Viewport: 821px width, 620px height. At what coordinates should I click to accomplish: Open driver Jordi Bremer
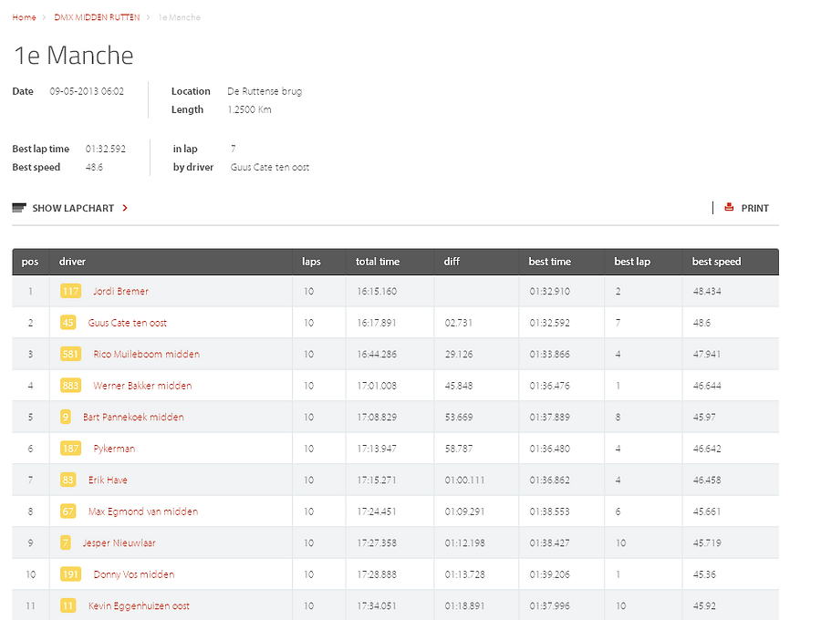[121, 291]
